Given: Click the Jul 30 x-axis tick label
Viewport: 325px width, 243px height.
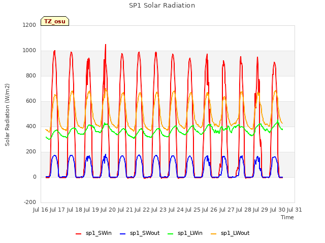Looking at the screenshot, I should 278,210.
